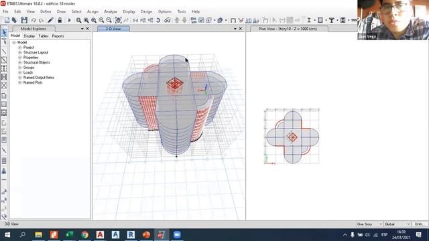
Task: Expand the Groups tree node
Action: coord(20,68)
